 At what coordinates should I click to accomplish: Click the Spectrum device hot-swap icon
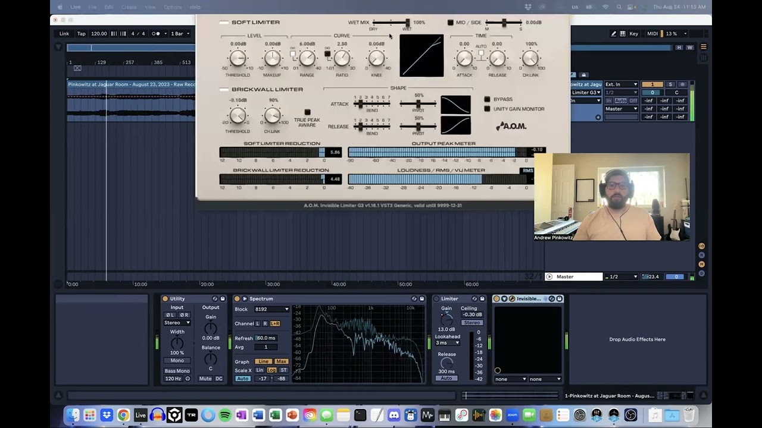click(x=414, y=299)
